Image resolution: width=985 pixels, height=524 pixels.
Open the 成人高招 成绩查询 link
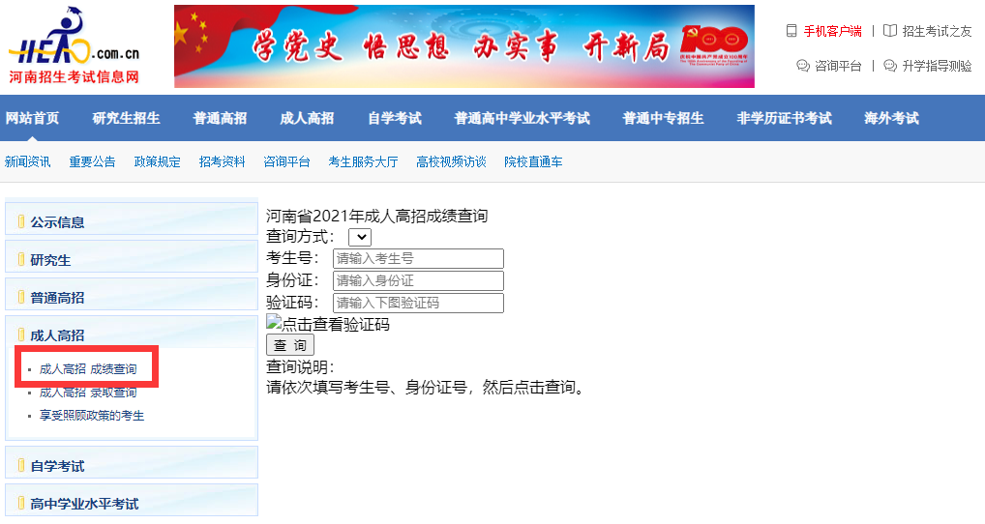tap(88, 369)
